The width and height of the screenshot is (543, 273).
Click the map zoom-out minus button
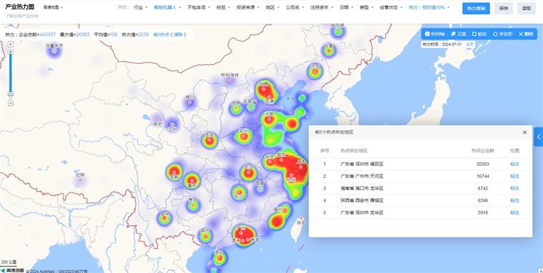11,104
